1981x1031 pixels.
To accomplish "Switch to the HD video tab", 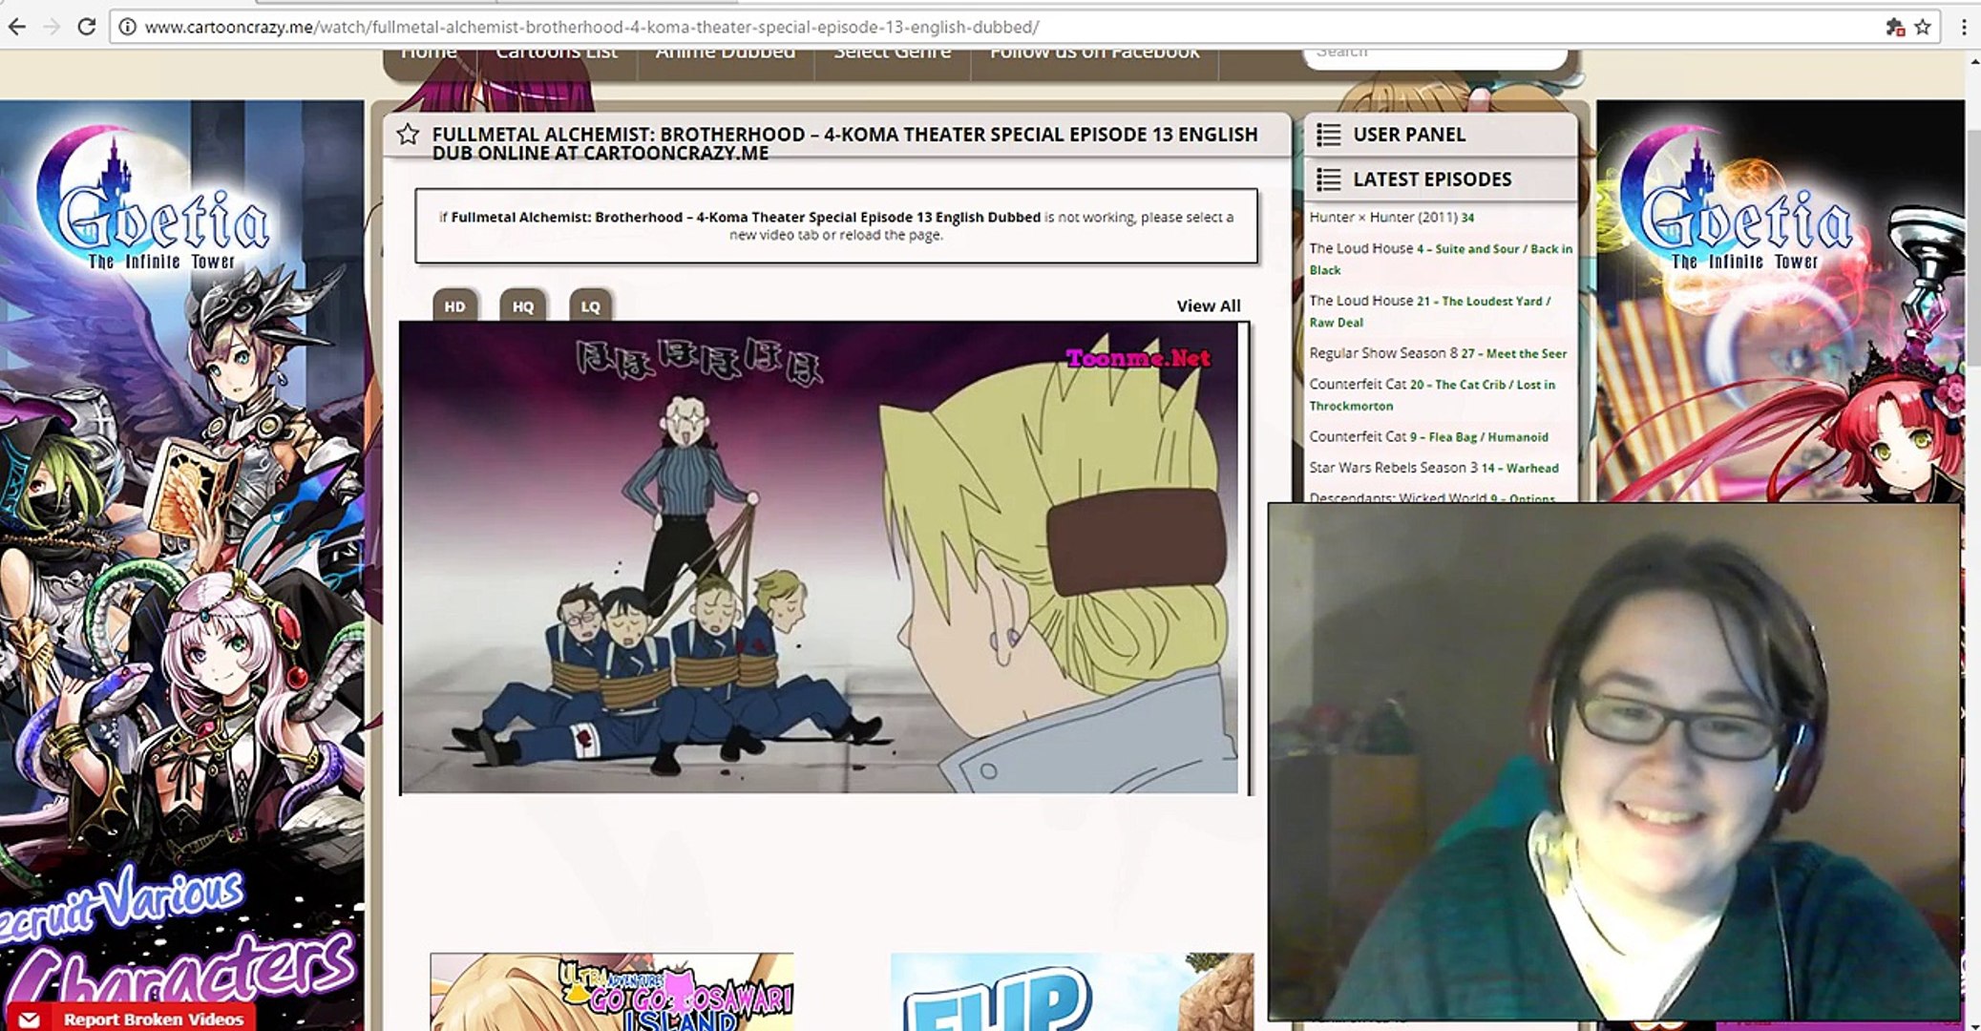I will coord(454,306).
